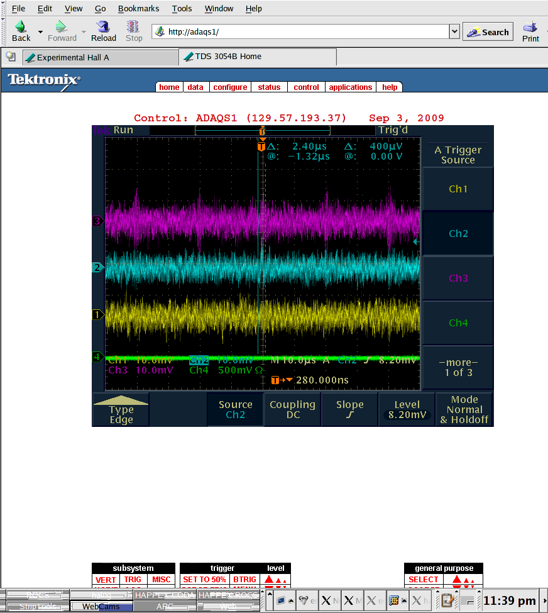Click the desktop monitor icon in taskbar
The image size is (548, 613).
280,600
